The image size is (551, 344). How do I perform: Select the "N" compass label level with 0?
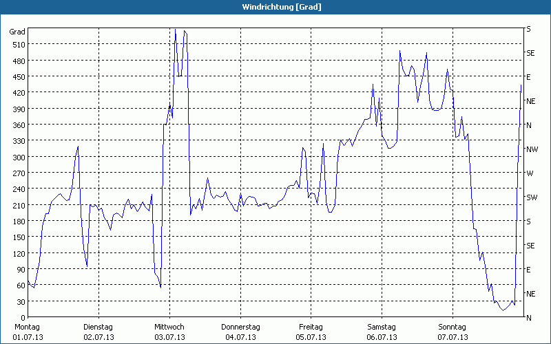click(x=529, y=318)
